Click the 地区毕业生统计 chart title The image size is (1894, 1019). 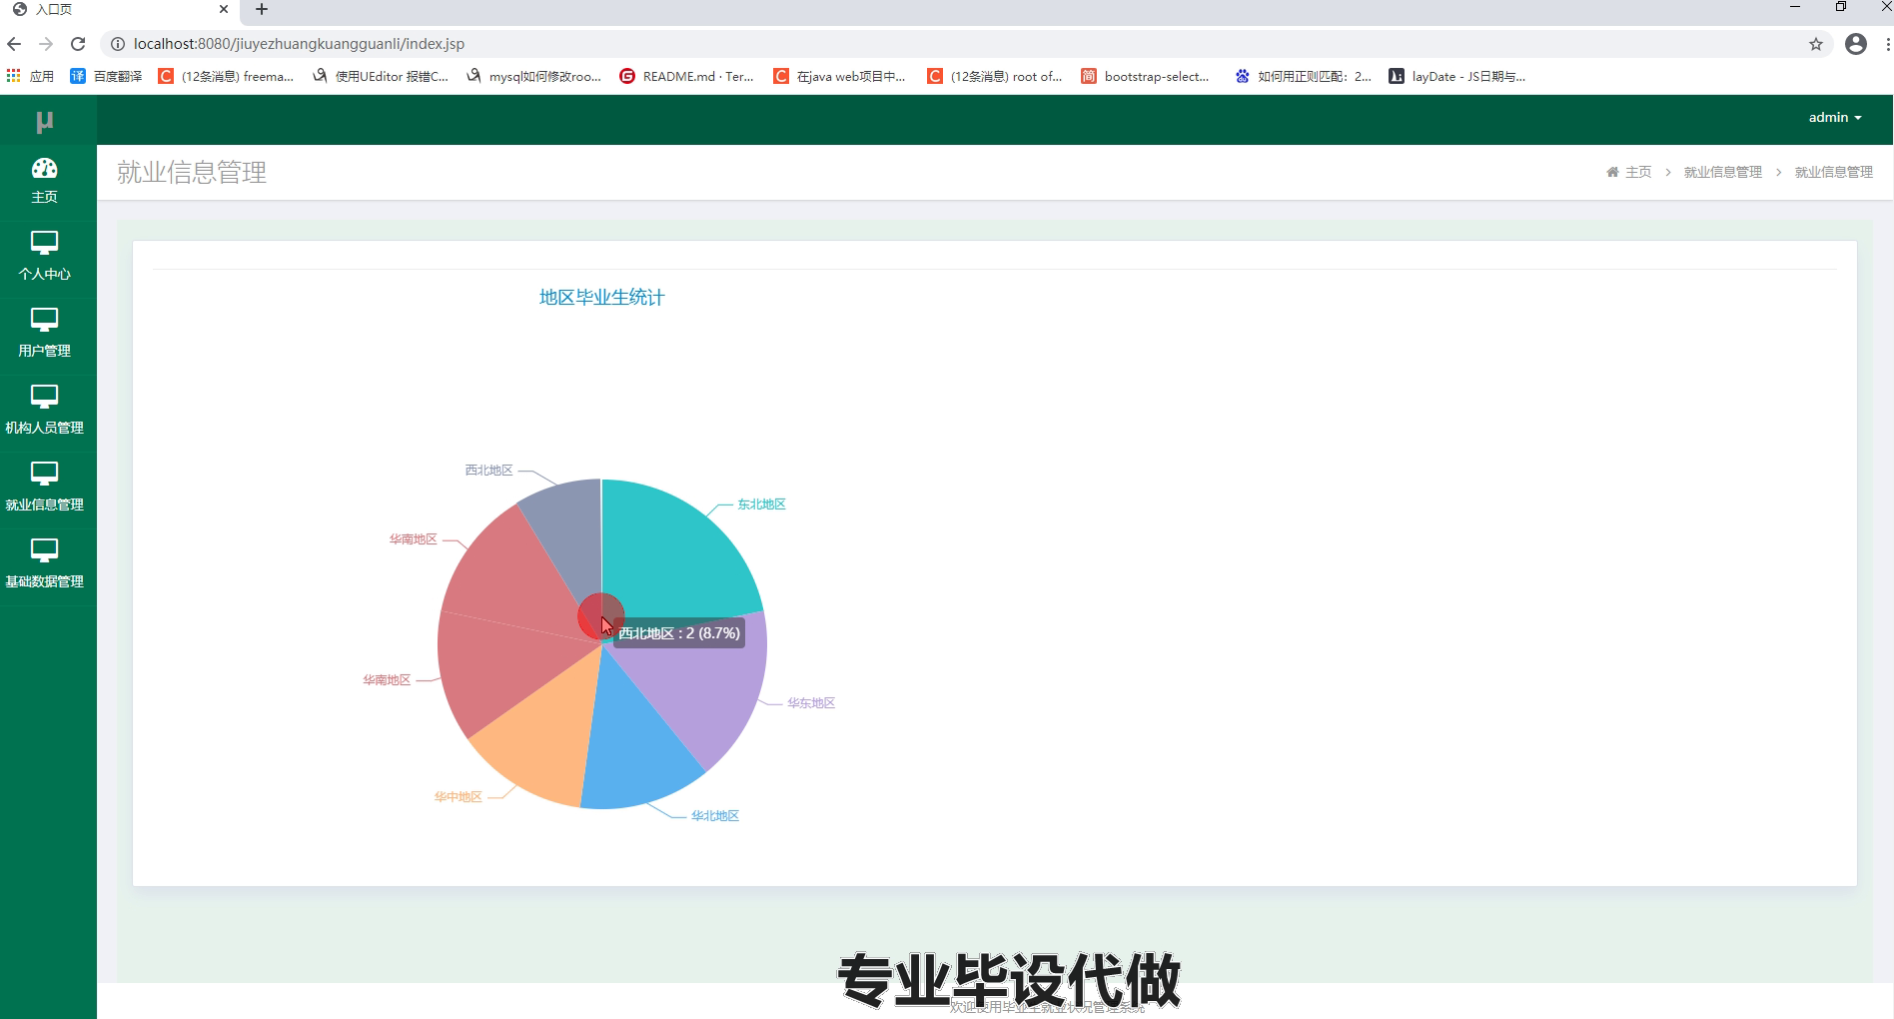coord(601,298)
